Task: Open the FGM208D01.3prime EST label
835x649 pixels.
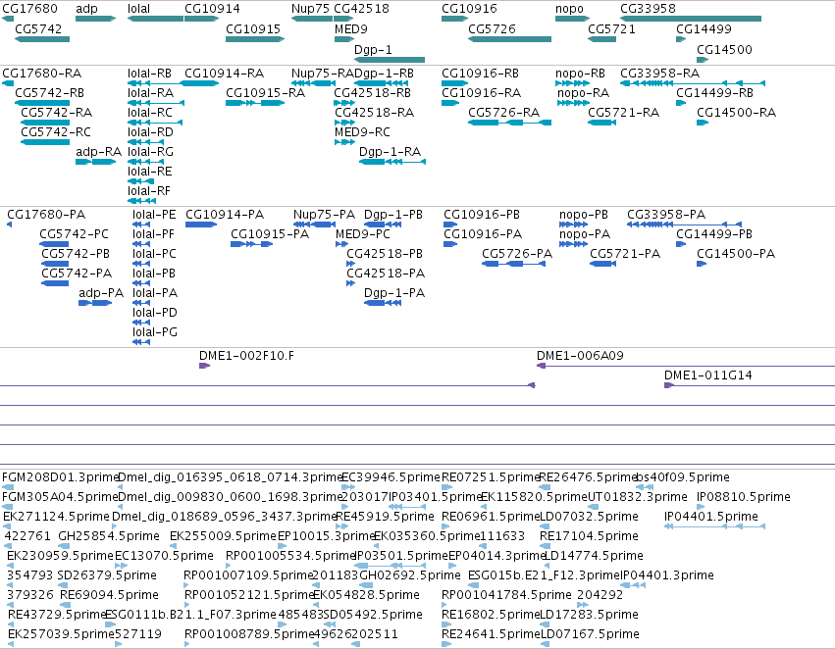Action: point(60,477)
